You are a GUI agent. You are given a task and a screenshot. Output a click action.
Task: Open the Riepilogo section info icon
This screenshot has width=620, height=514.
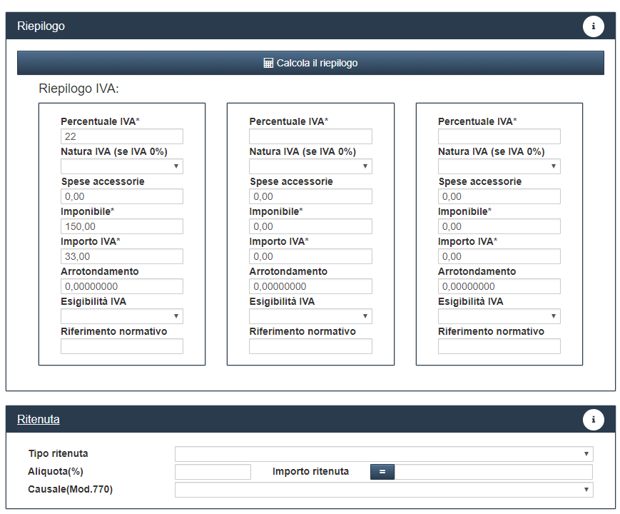click(593, 26)
